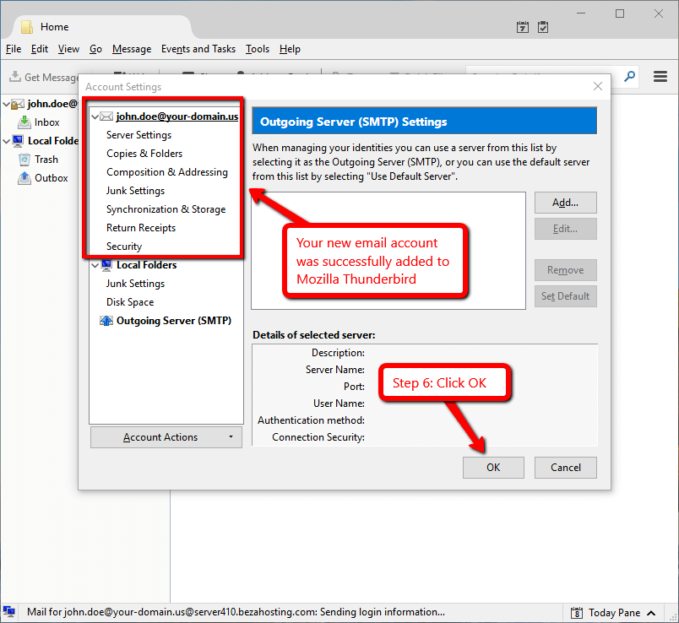Open the Go menu
The height and width of the screenshot is (623, 679).
95,49
